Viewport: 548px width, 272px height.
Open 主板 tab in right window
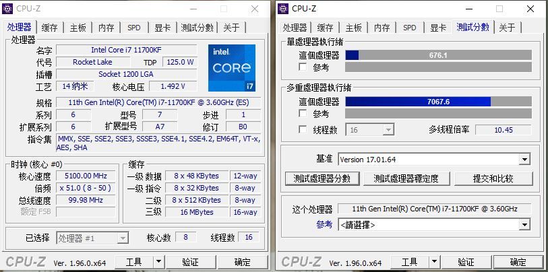tap(353, 28)
